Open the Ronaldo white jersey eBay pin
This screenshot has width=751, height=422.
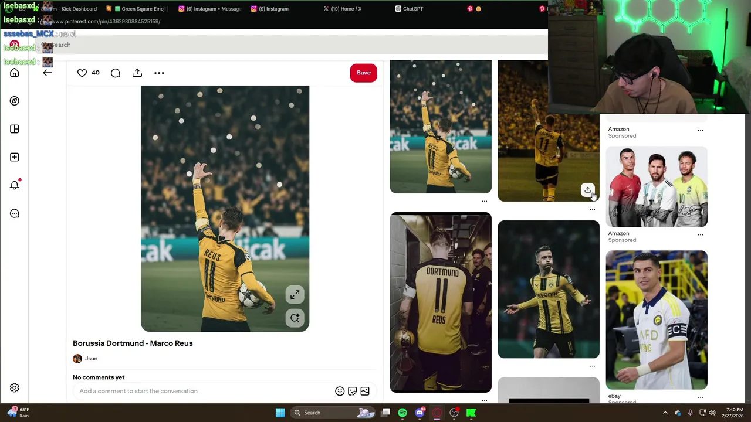657,320
